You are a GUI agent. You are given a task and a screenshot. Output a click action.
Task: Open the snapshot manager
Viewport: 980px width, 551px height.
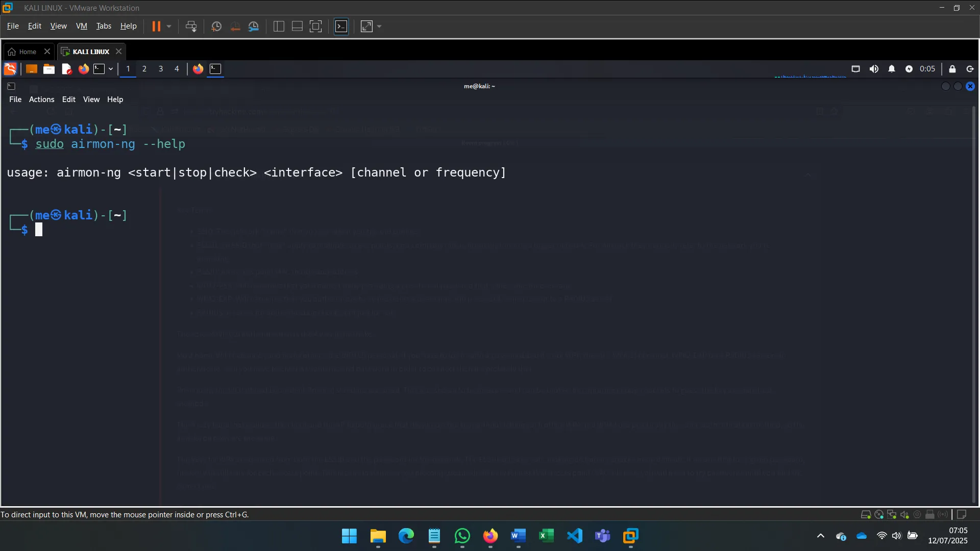coord(254,27)
